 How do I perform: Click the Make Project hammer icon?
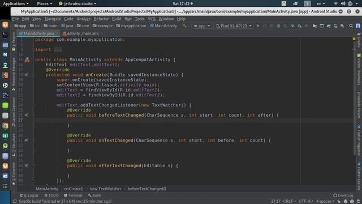click(x=184, y=26)
